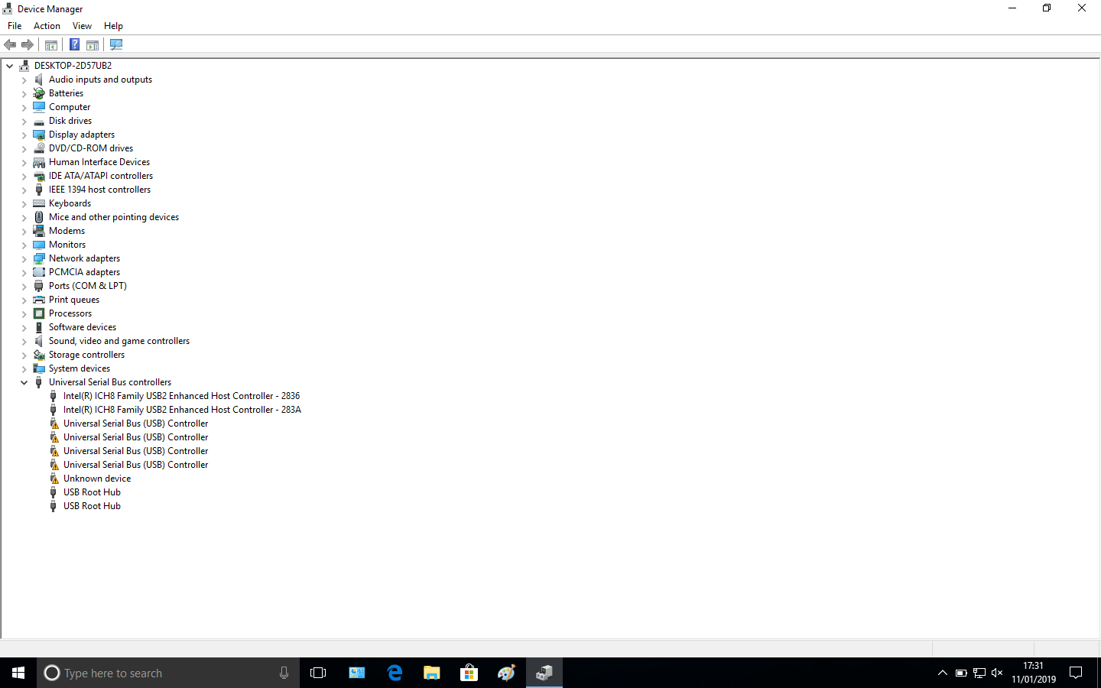The image size is (1101, 688).
Task: Click Show/Hide Console Tree toolbar icon
Action: pyautogui.click(x=51, y=44)
